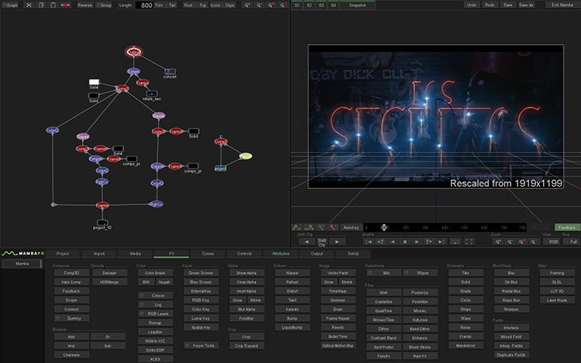Select the concert clip node in graph

(170, 71)
